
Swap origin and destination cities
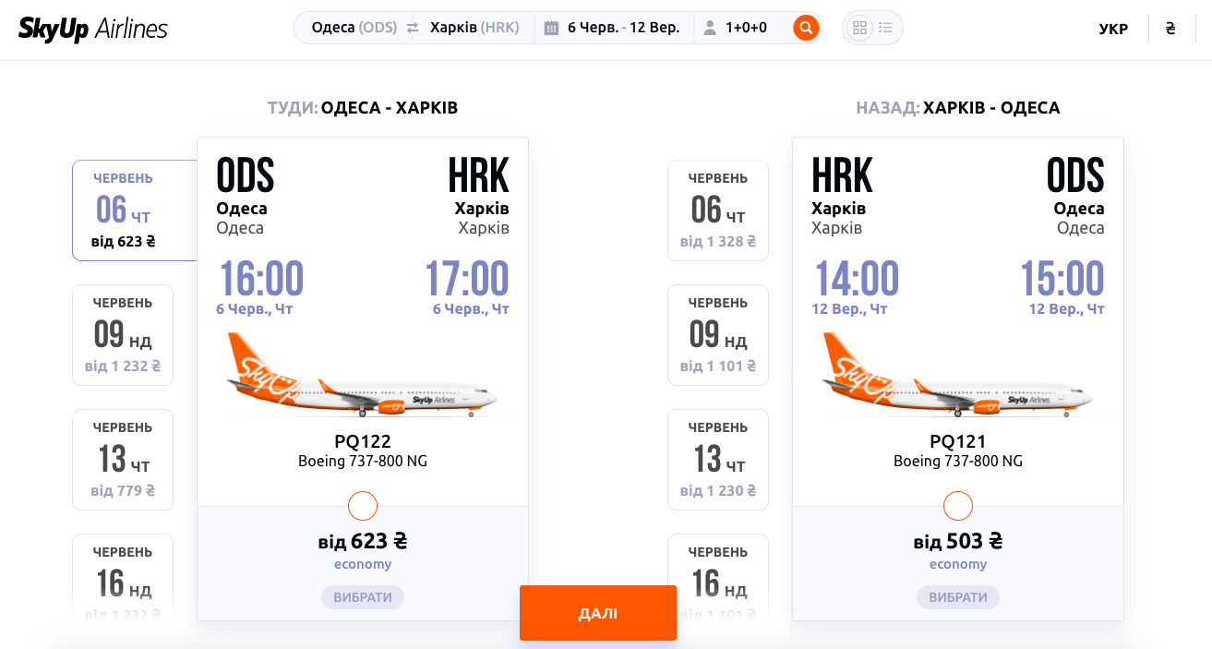click(x=413, y=28)
